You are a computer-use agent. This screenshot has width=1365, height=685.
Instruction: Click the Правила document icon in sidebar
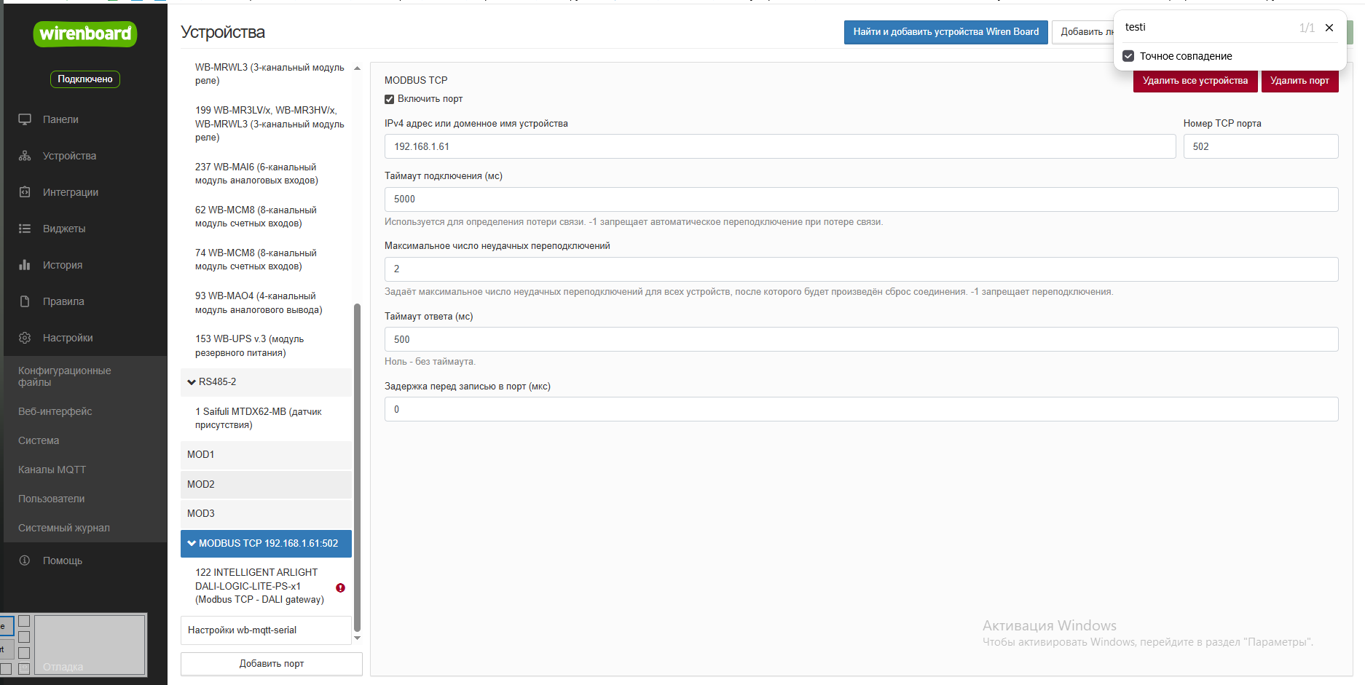click(x=25, y=301)
